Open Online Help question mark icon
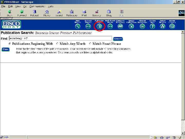This screenshot has width=185, height=139. tap(152, 26)
